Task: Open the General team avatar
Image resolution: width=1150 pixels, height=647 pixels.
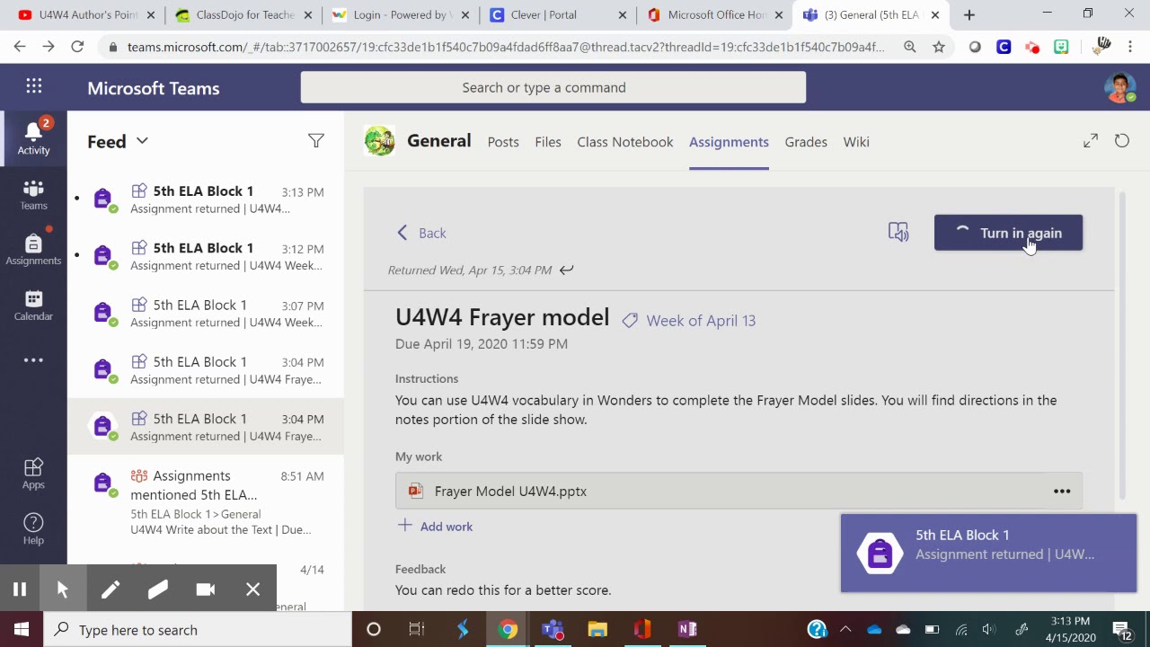Action: click(x=379, y=141)
